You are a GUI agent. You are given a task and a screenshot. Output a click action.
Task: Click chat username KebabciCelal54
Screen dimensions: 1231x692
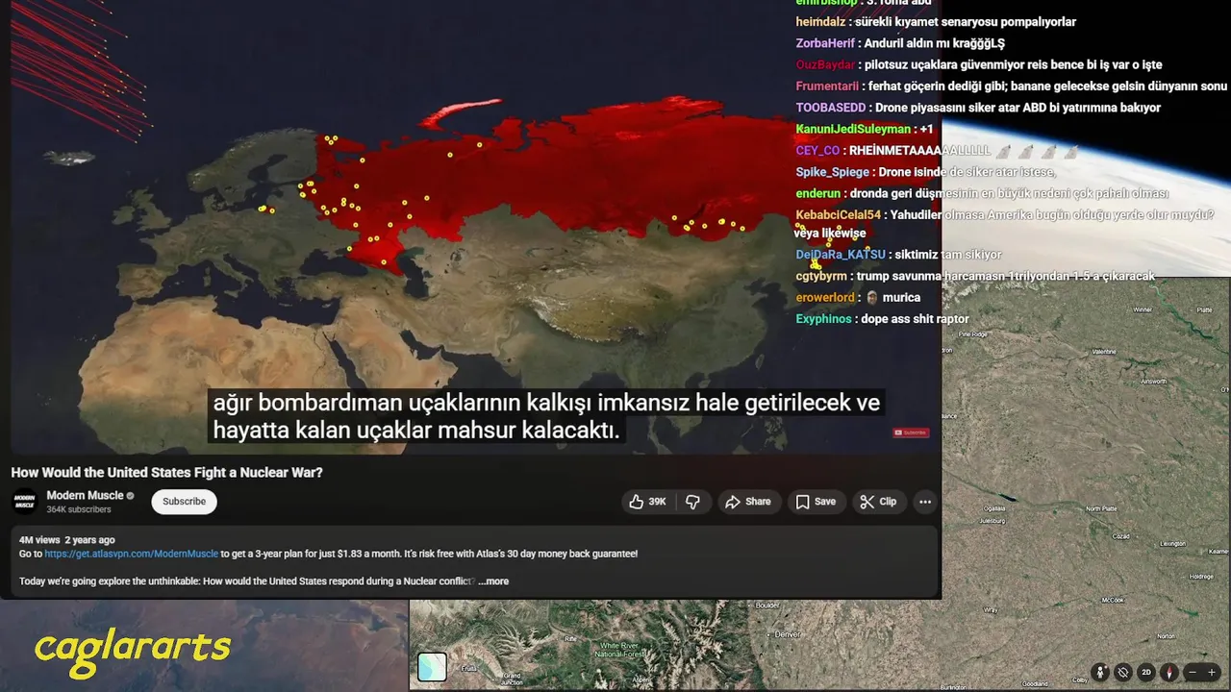[839, 215]
